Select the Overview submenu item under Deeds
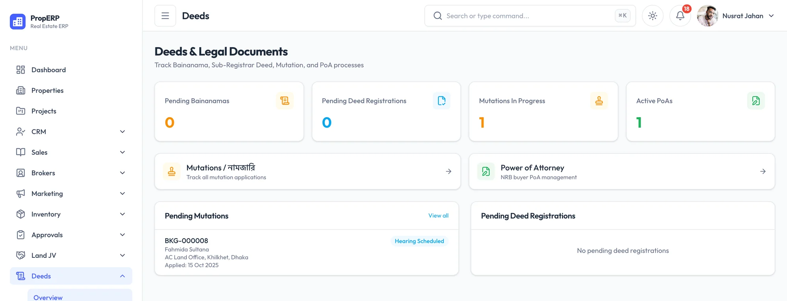This screenshot has width=787, height=301. point(80,295)
